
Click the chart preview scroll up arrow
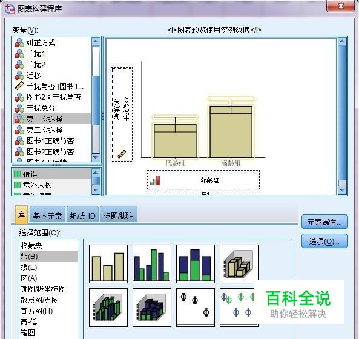[342, 41]
